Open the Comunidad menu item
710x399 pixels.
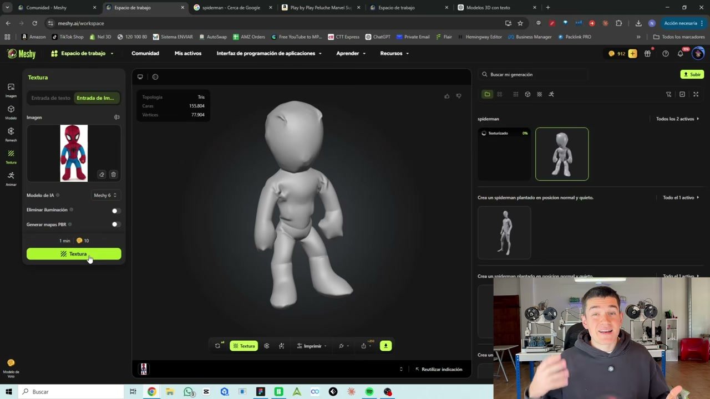coord(145,54)
